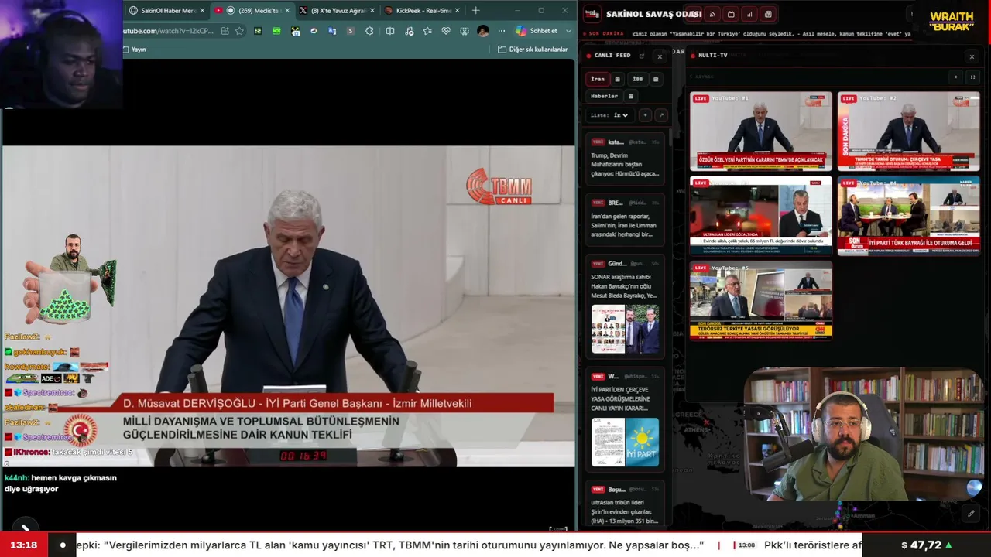
Task: Click the translate extension icon
Action: click(332, 31)
